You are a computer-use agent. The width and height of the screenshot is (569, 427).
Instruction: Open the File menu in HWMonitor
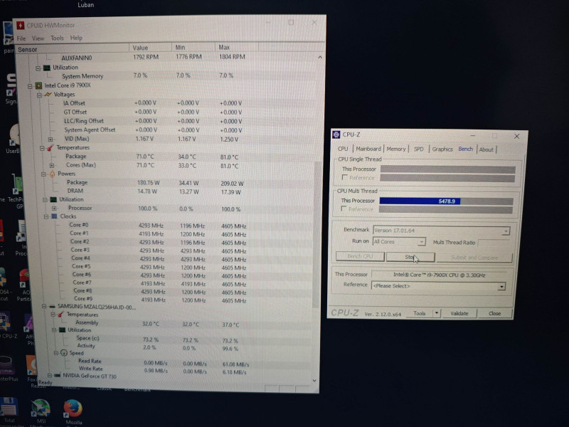(21, 38)
